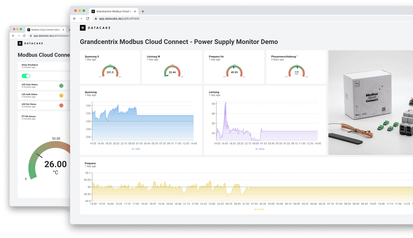Viewport: 413px width, 238px height.
Task: Click the Datacake logo in the front window
Action: 95,28
